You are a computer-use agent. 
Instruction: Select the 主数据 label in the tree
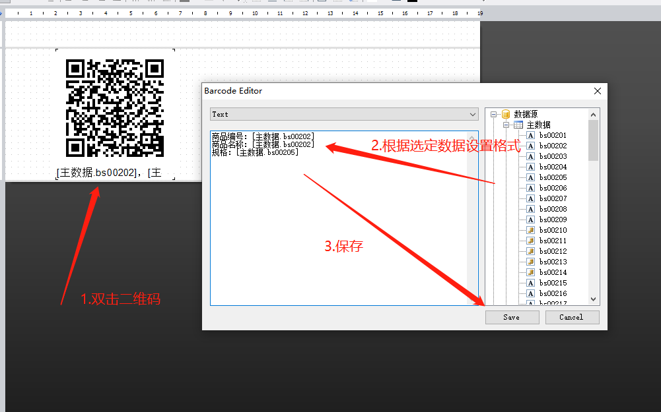click(x=538, y=125)
